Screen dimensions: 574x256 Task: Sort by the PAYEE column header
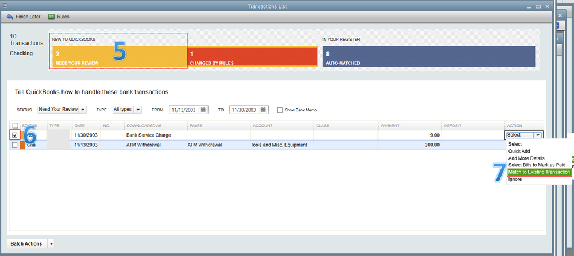pos(218,126)
